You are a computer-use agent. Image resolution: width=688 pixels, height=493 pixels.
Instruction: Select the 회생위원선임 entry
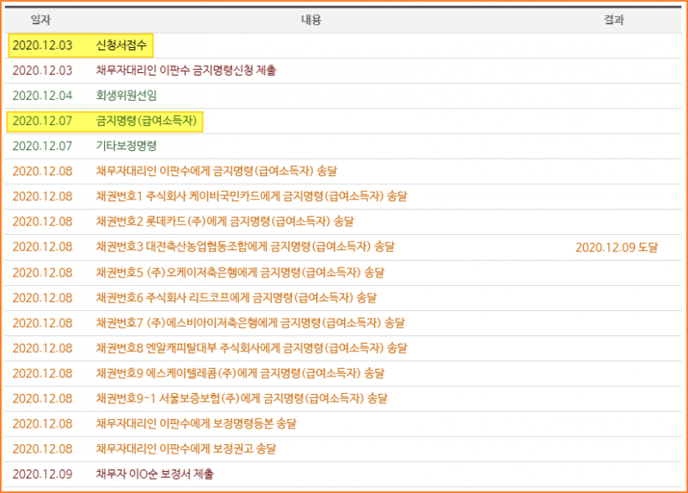(127, 96)
